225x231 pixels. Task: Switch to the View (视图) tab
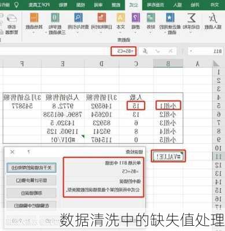click(x=80, y=5)
